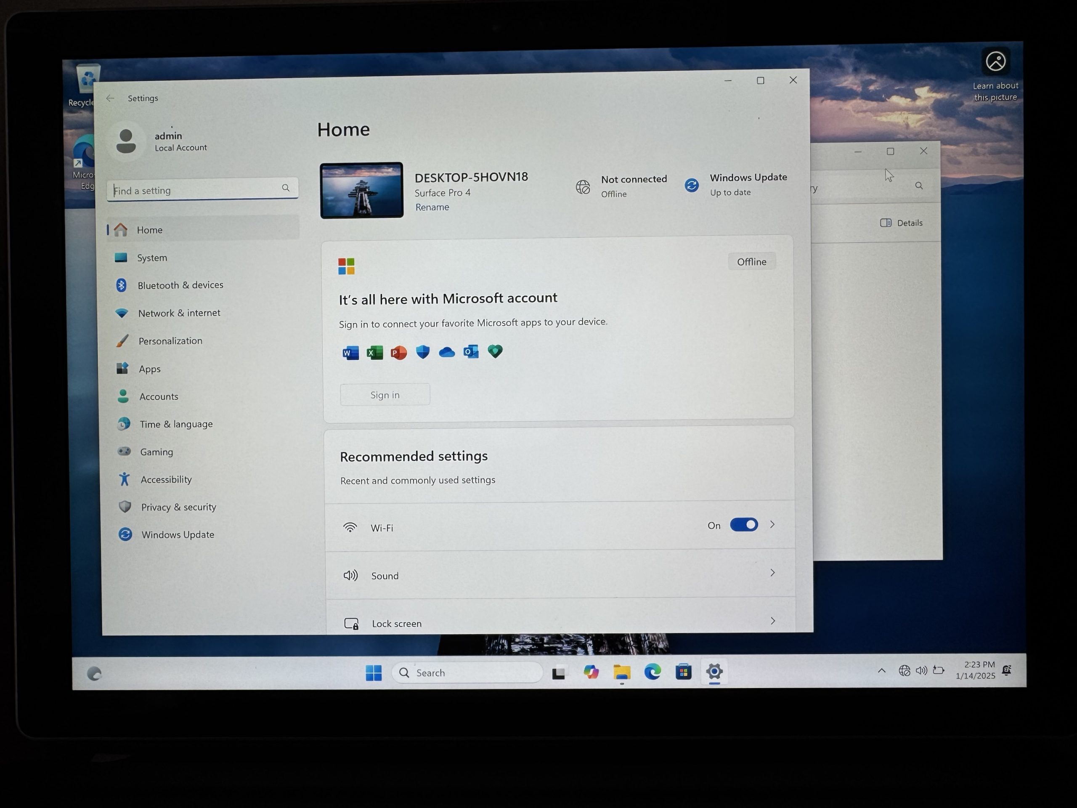Expand the Wi-Fi row chevron

click(x=772, y=524)
